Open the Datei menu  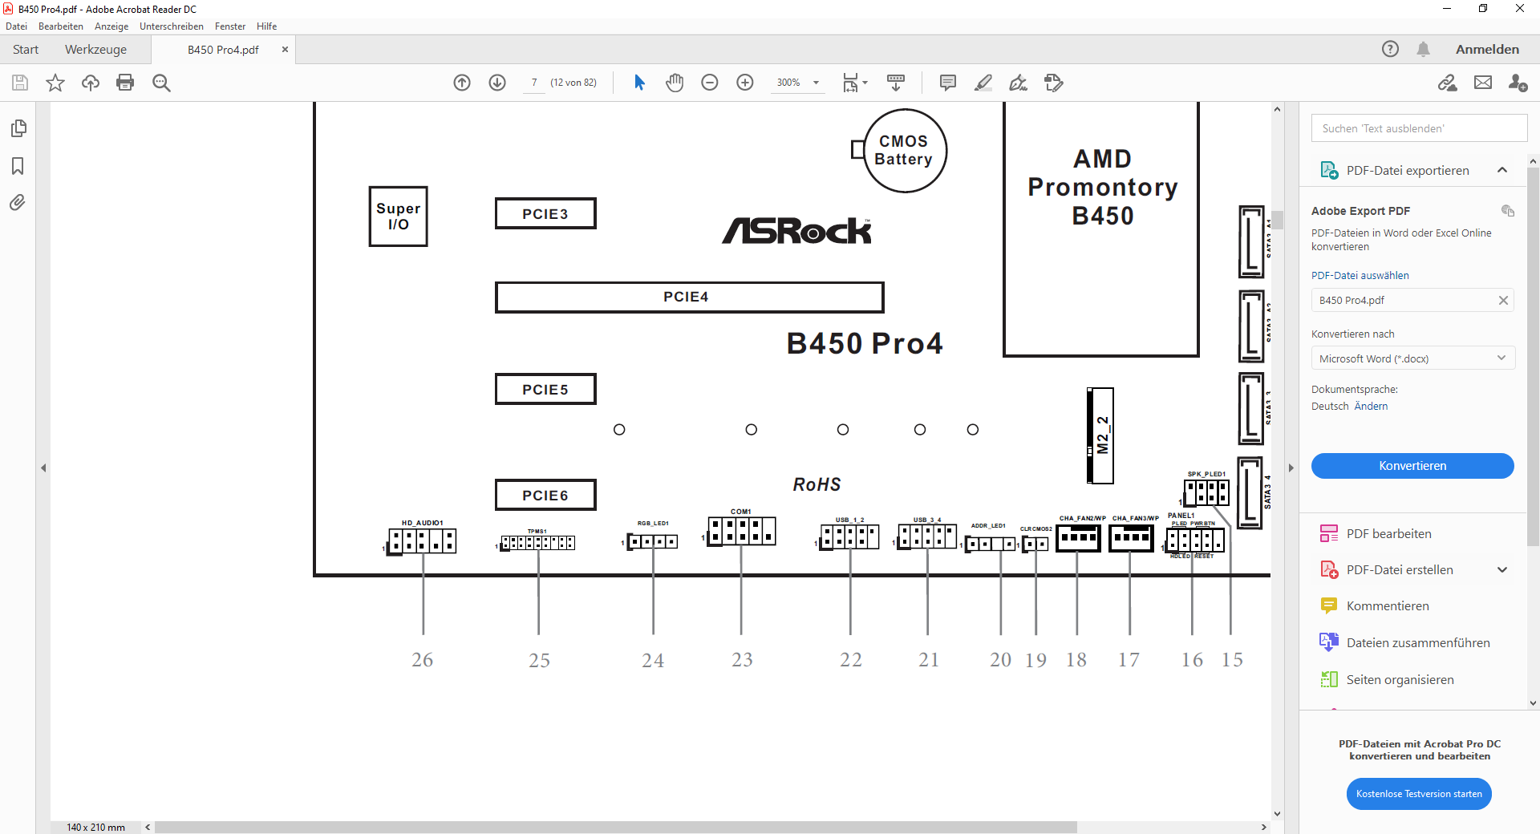coord(16,26)
